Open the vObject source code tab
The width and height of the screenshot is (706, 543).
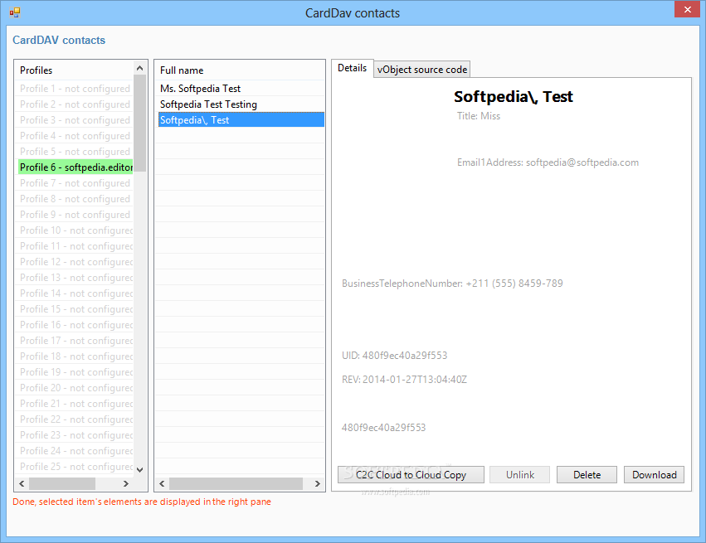click(x=422, y=70)
